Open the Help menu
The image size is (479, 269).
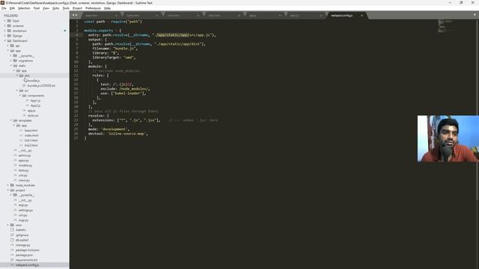pos(107,8)
